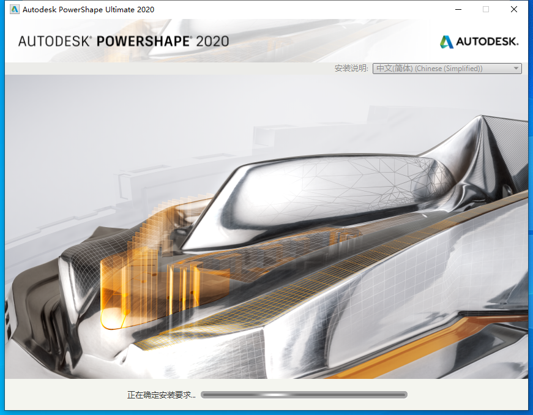
Task: Click the '正在确定安装要求...' status text
Action: [161, 395]
